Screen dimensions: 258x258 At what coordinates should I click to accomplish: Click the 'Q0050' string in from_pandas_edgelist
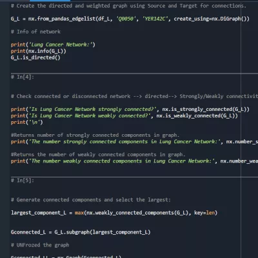point(126,19)
